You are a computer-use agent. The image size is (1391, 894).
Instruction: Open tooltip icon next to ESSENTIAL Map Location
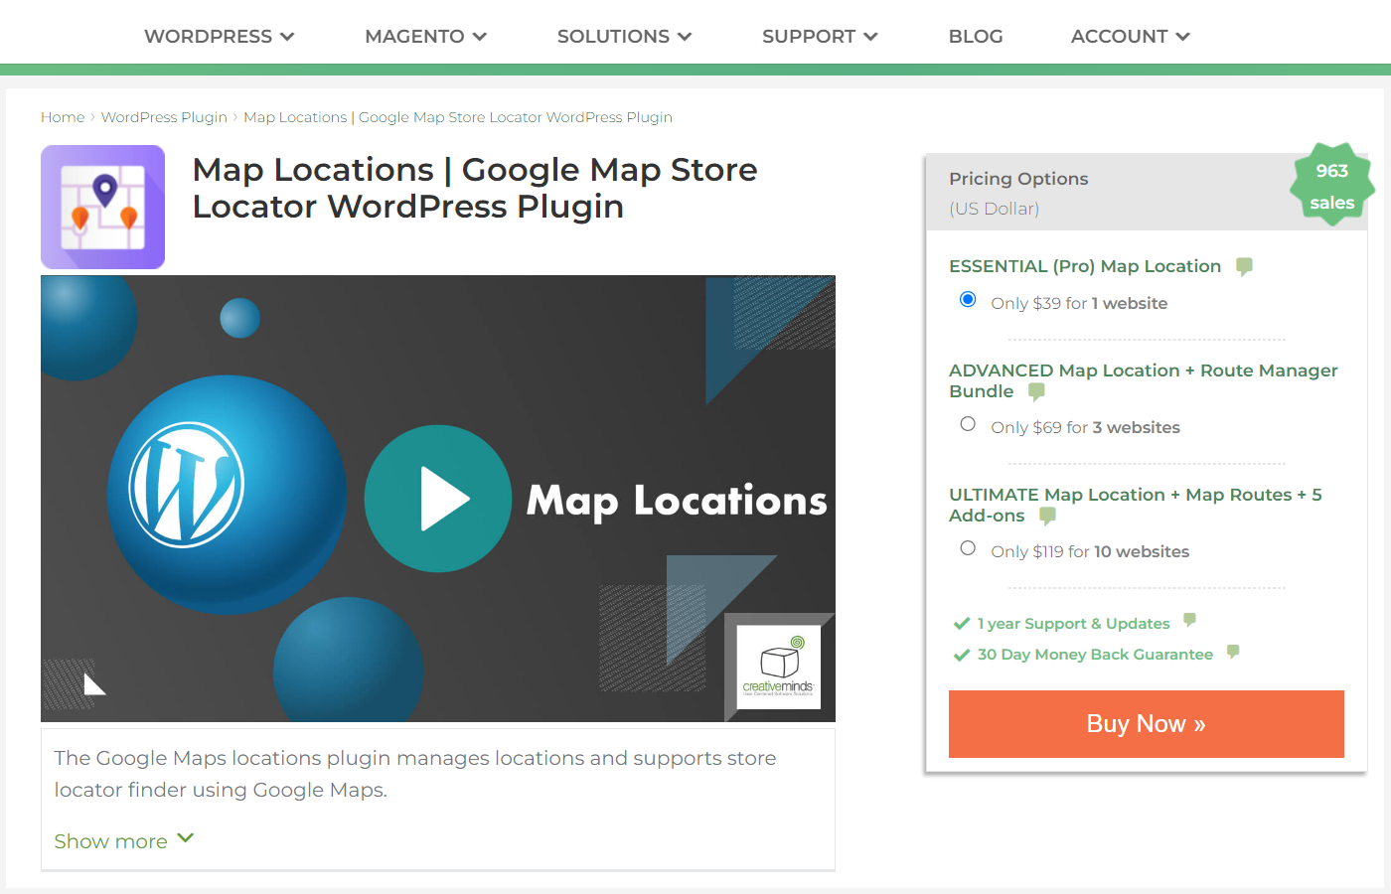pyautogui.click(x=1244, y=266)
